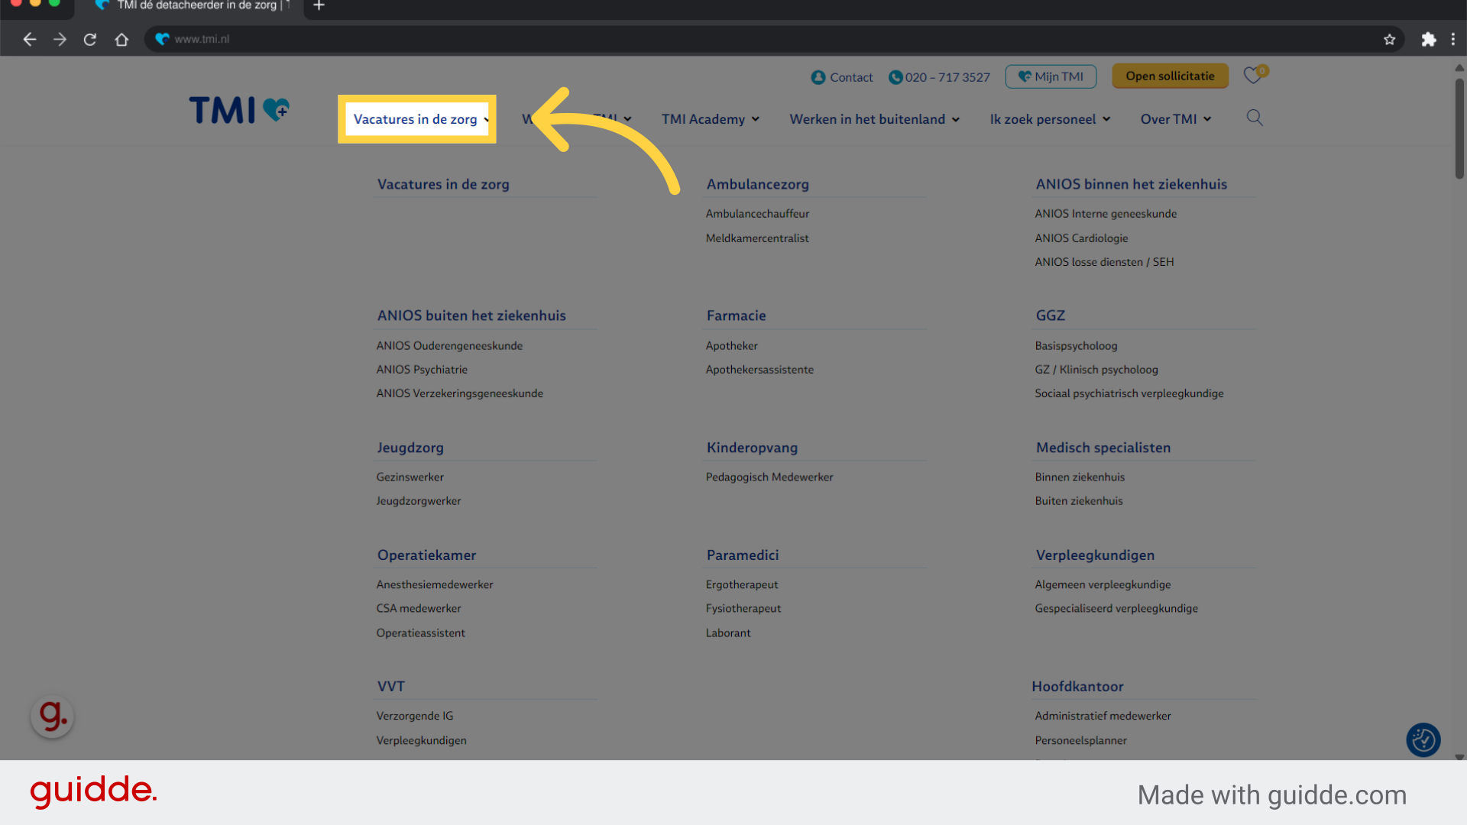1467x825 pixels.
Task: Choose GZ / Klinisch psycholoog
Action: 1096,370
